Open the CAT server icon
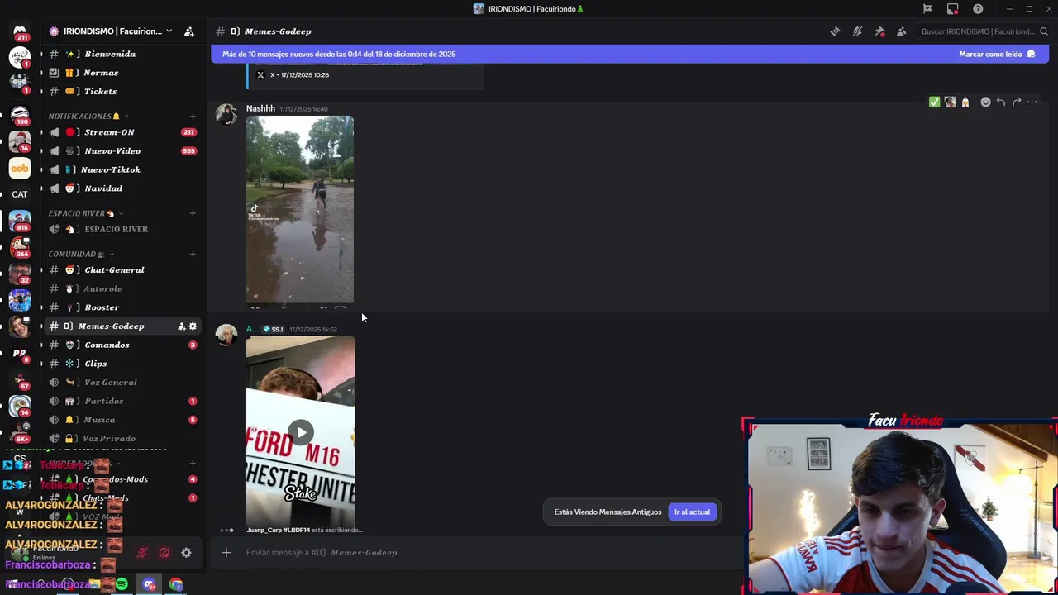Screen dimensions: 1058x595 [20, 195]
